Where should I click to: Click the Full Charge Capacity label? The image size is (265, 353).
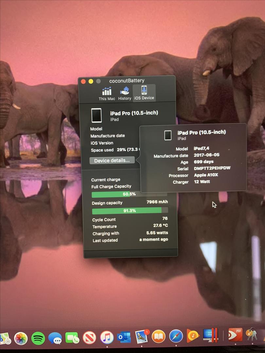[x=111, y=186]
